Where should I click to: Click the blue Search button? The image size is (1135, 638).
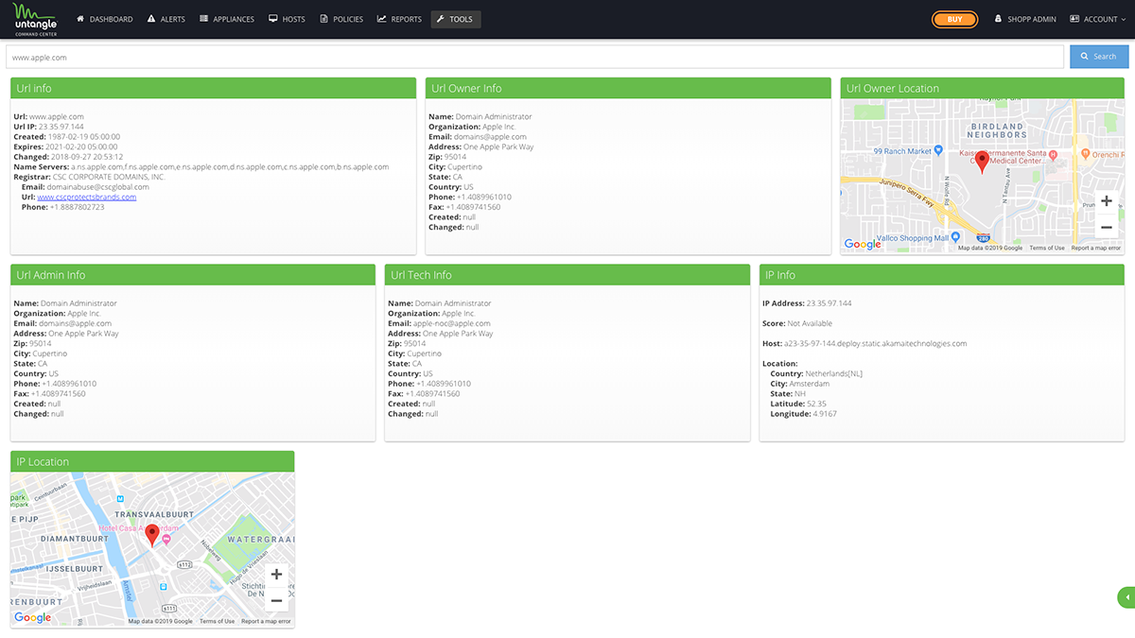click(x=1099, y=57)
